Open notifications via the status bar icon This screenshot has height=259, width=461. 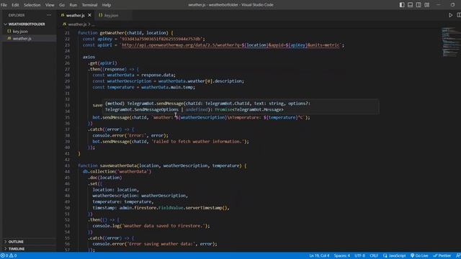pos(458,256)
